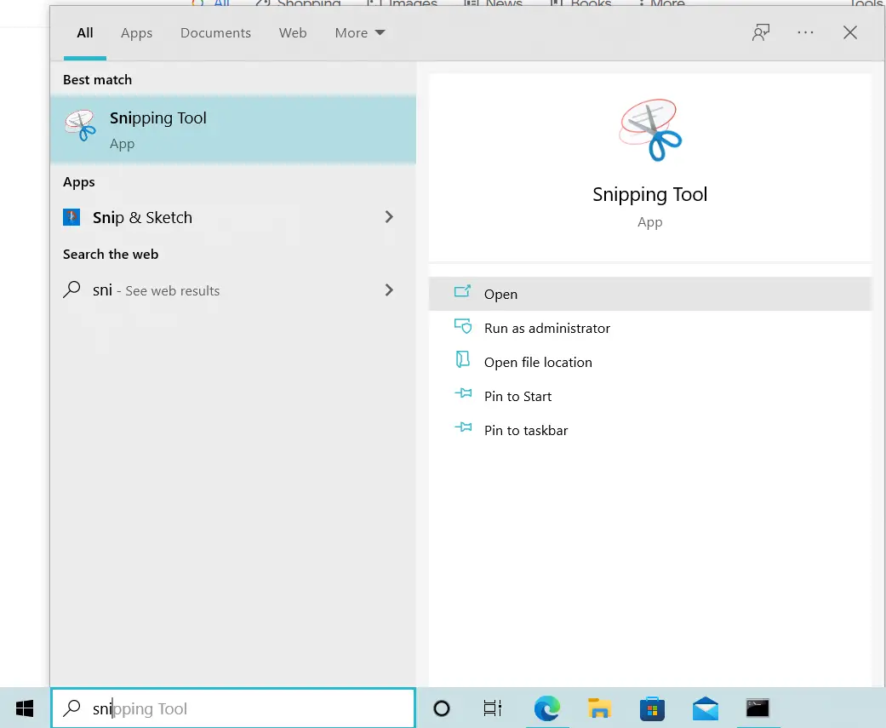Open the Windows Start menu
The height and width of the screenshot is (728, 886).
(23, 708)
